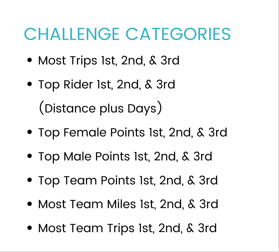
Task: Click the bullet before Top Female Points
Action: (x=29, y=132)
